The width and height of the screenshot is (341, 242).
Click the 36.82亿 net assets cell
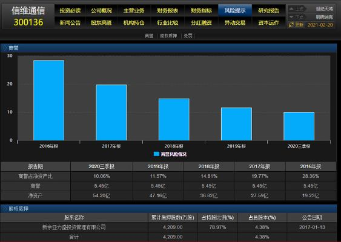pos(209,196)
